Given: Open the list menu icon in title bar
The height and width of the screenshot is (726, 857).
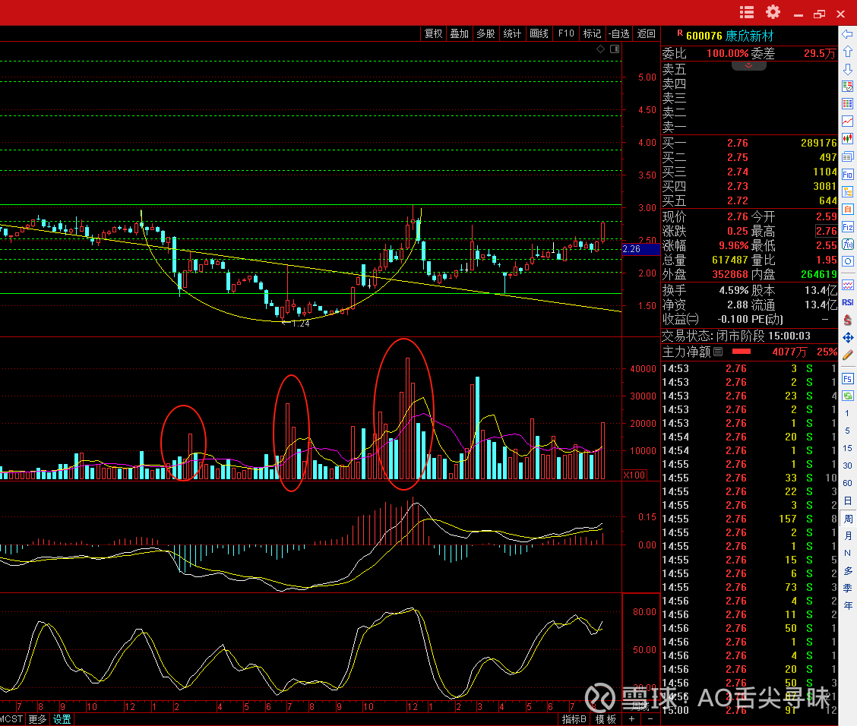Looking at the screenshot, I should pos(747,13).
